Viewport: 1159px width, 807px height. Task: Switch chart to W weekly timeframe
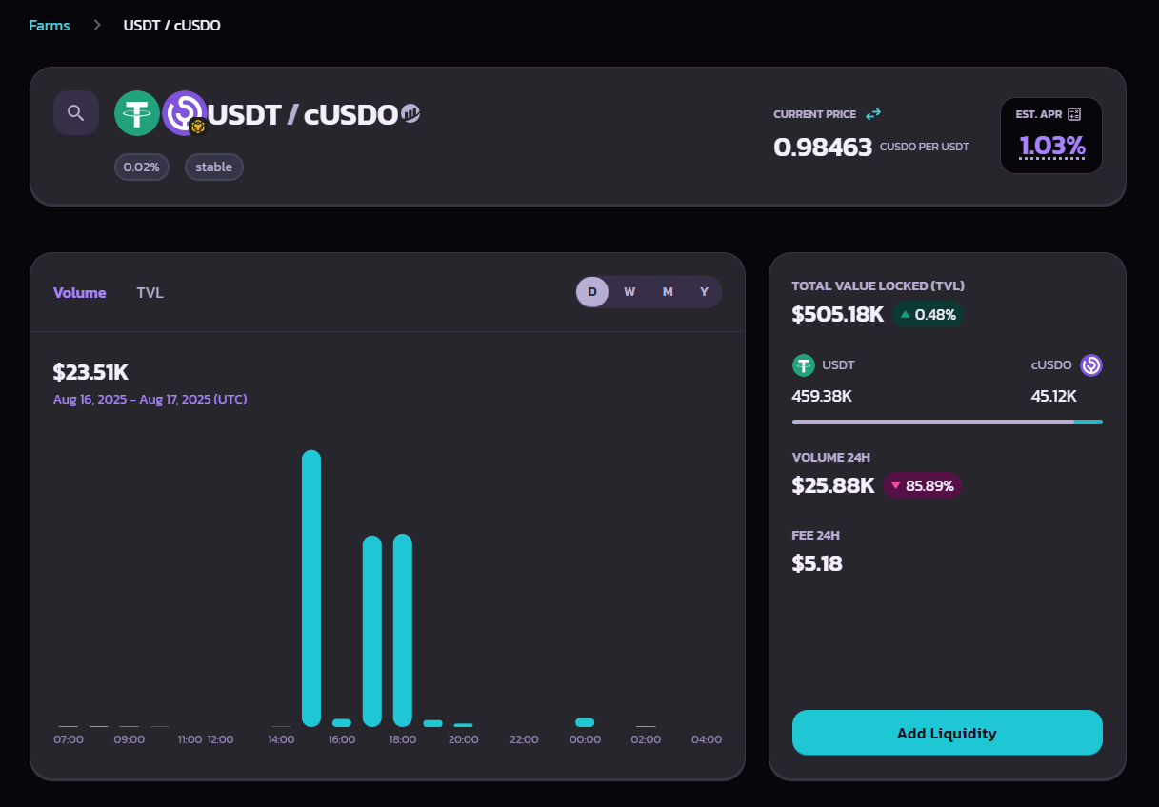click(629, 292)
